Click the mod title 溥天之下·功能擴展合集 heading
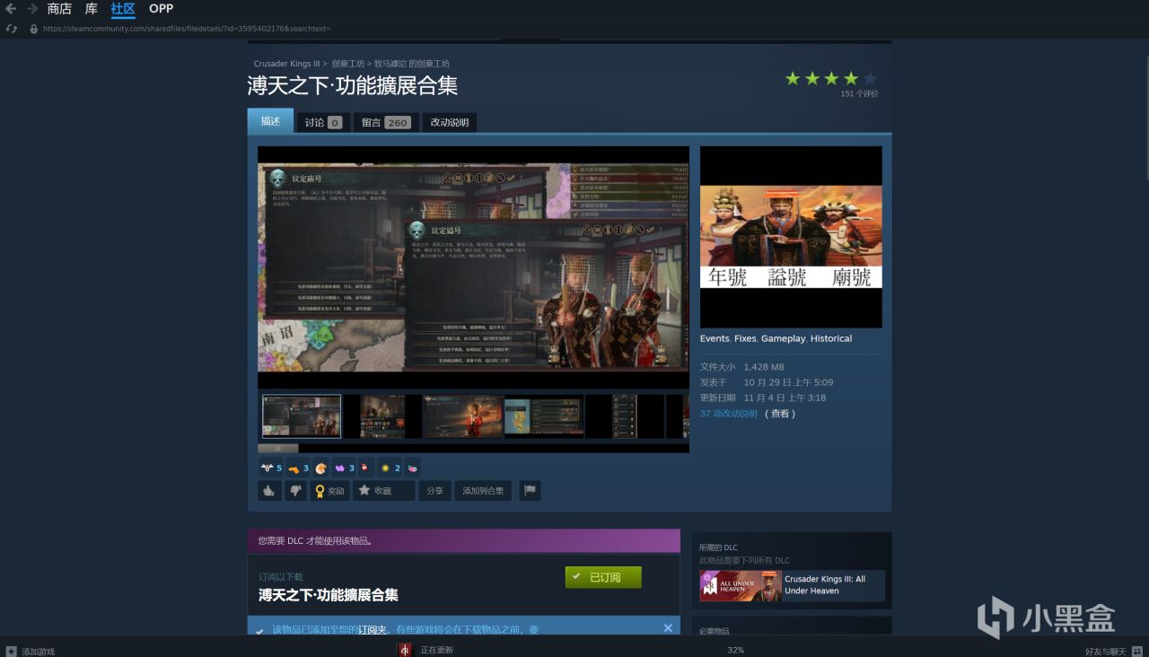1149x657 pixels. pyautogui.click(x=353, y=85)
